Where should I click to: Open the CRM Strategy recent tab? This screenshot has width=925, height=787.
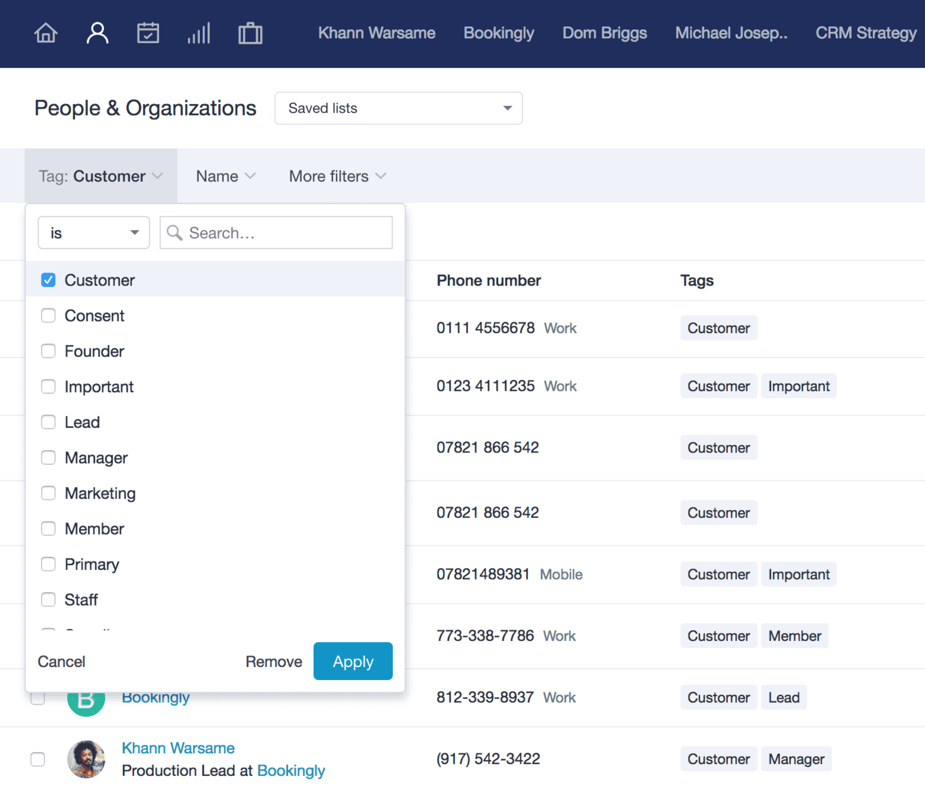pyautogui.click(x=866, y=33)
